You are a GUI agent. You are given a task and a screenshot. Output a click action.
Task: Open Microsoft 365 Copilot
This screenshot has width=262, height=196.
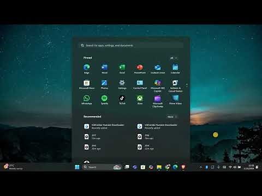(x=158, y=85)
